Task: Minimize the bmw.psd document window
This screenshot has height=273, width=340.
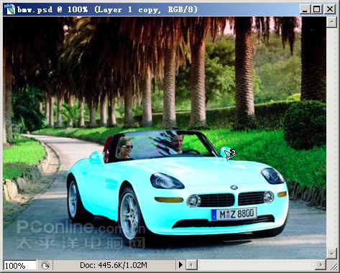Action: click(x=305, y=9)
